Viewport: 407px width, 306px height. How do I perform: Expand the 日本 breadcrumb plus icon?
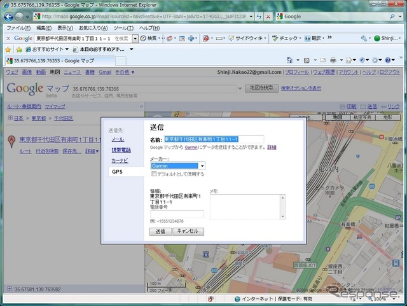(x=10, y=118)
